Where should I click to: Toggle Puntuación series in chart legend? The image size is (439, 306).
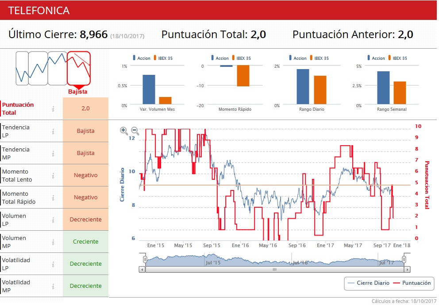[x=412, y=283]
